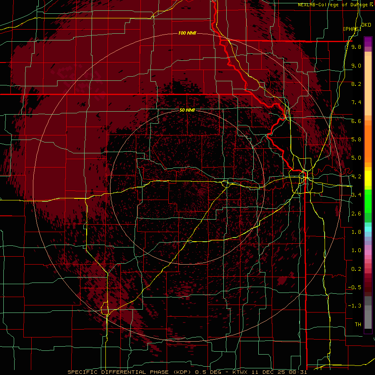375x375 pixels.
Task: Click the TH legend label
Action: pos(358,325)
